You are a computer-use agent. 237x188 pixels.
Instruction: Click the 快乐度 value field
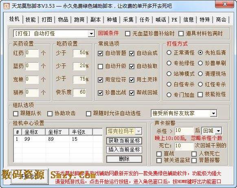[79, 92]
